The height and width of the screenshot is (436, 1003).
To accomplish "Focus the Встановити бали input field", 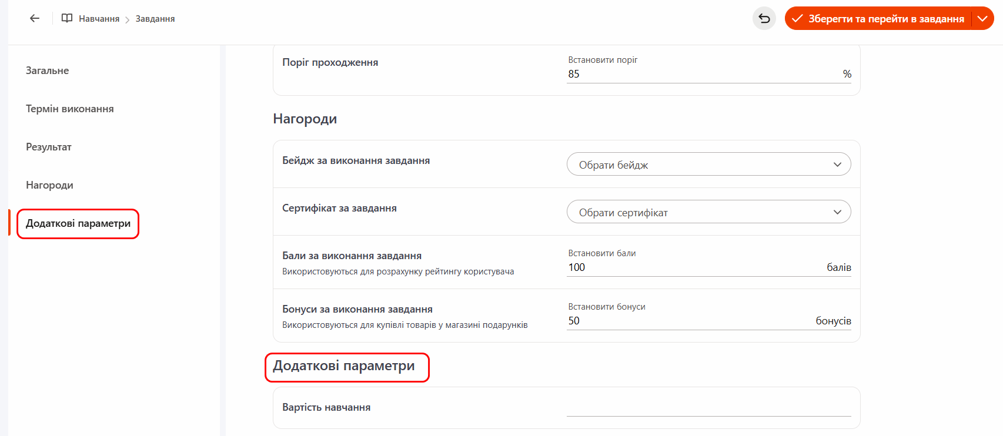I will click(x=694, y=267).
